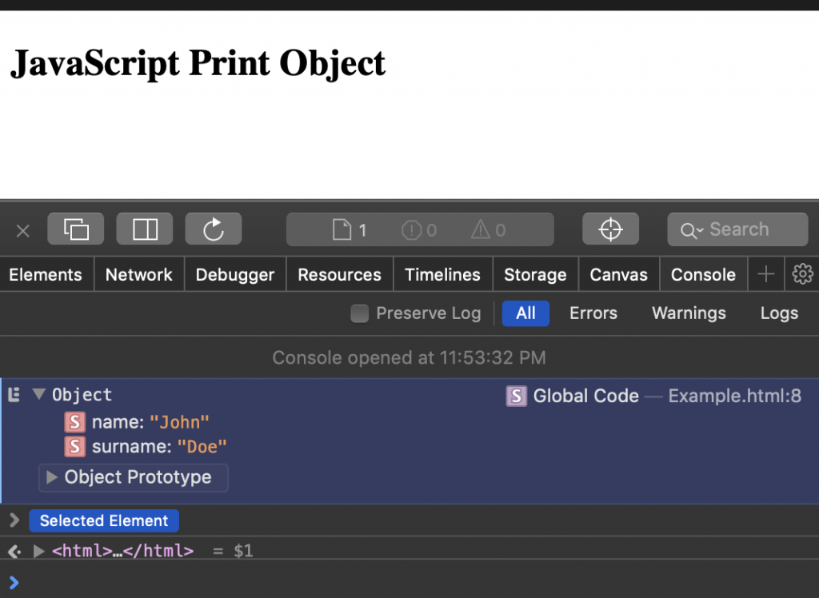The height and width of the screenshot is (598, 819).
Task: Expand the Object Prototype section
Action: pos(51,477)
